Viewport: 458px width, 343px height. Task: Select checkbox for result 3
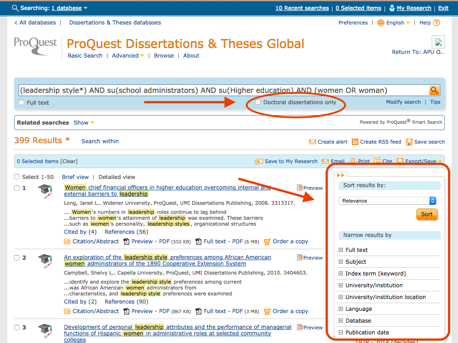click(x=17, y=328)
